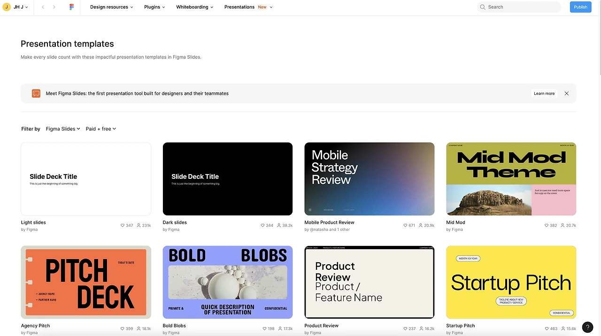Image resolution: width=601 pixels, height=336 pixels.
Task: Open the Mobile Product Review title link
Action: pyautogui.click(x=329, y=222)
